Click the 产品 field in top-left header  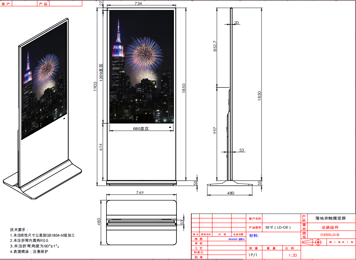(43, 4)
